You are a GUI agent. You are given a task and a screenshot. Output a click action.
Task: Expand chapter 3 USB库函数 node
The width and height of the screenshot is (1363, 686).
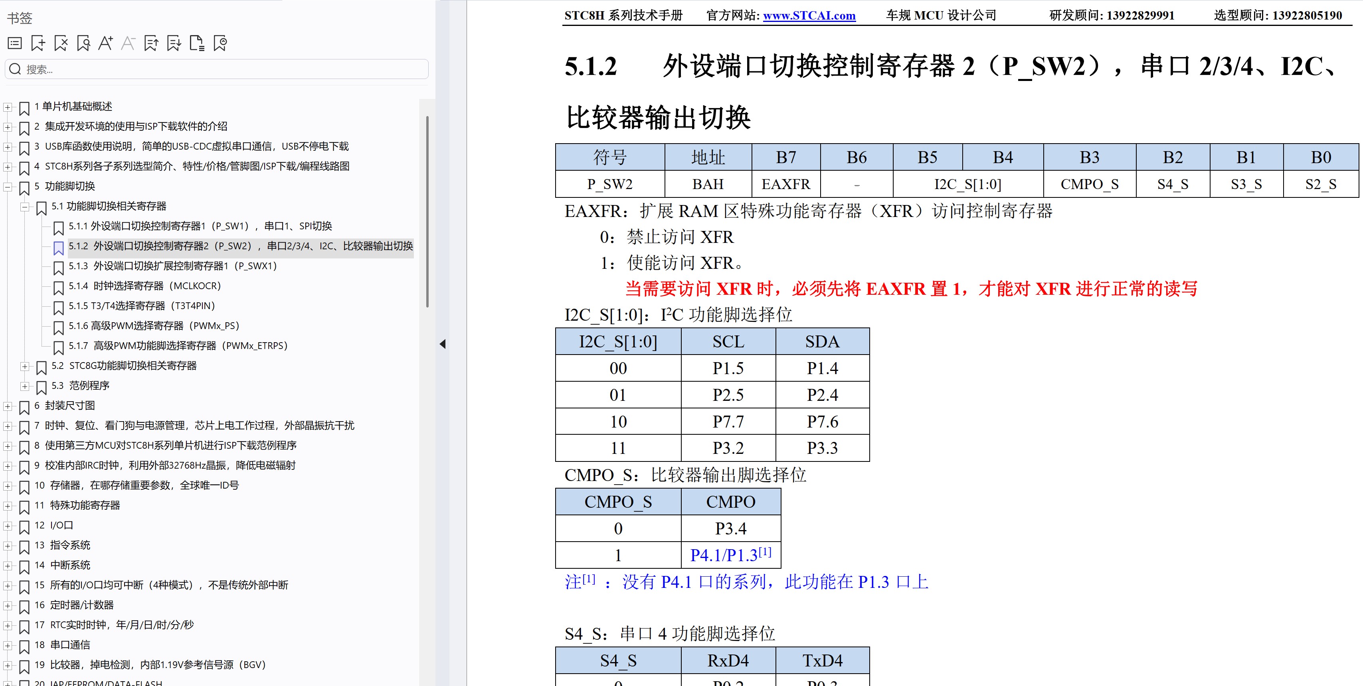click(8, 147)
